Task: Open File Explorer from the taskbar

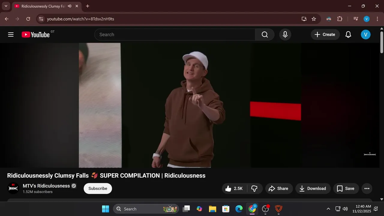Action: (x=212, y=209)
